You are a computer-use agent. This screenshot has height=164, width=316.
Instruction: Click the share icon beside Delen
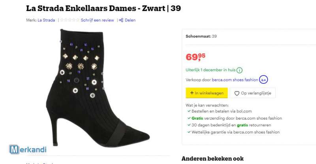[121, 20]
